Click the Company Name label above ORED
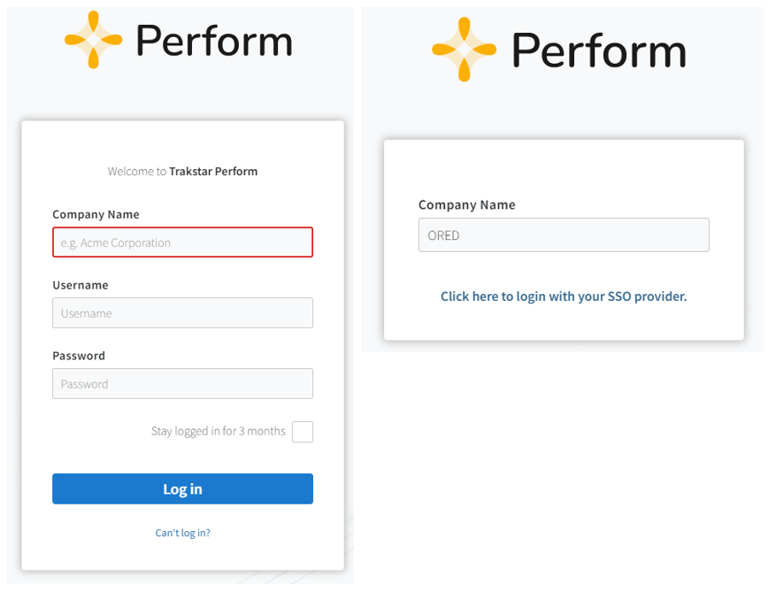 pyautogui.click(x=466, y=204)
